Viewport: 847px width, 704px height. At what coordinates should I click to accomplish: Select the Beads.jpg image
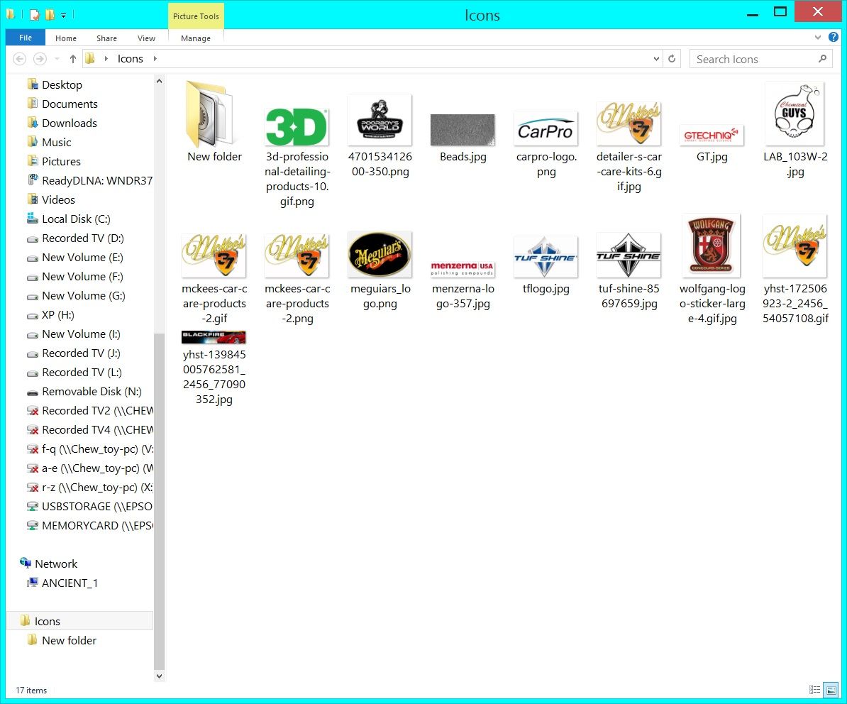[x=463, y=139]
